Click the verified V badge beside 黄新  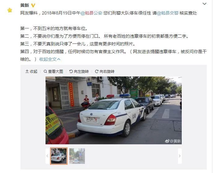pyautogui.click(x=33, y=6)
